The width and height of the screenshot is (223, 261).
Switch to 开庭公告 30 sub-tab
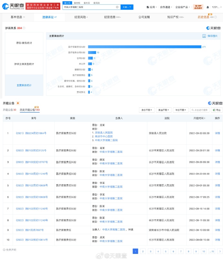[9, 110]
